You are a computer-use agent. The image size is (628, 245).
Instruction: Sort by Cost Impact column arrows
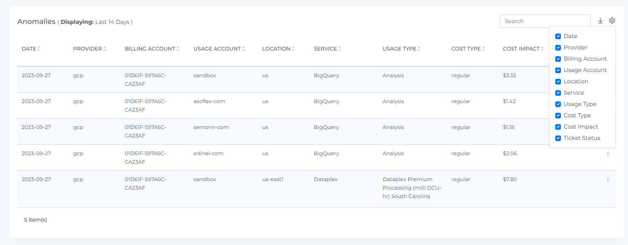pyautogui.click(x=542, y=49)
